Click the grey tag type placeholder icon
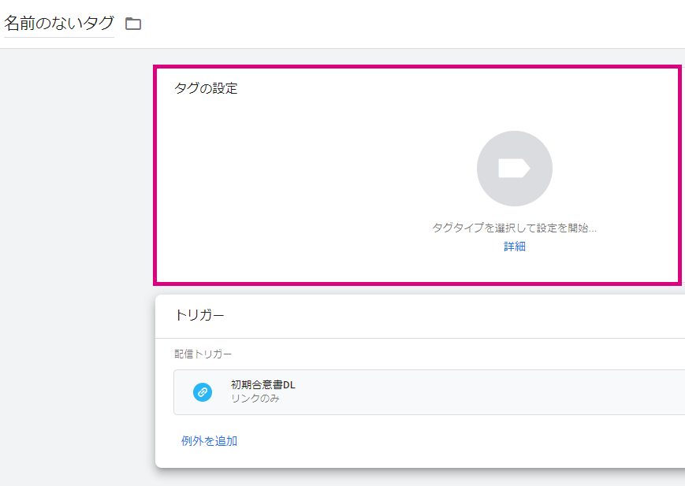 click(514, 169)
